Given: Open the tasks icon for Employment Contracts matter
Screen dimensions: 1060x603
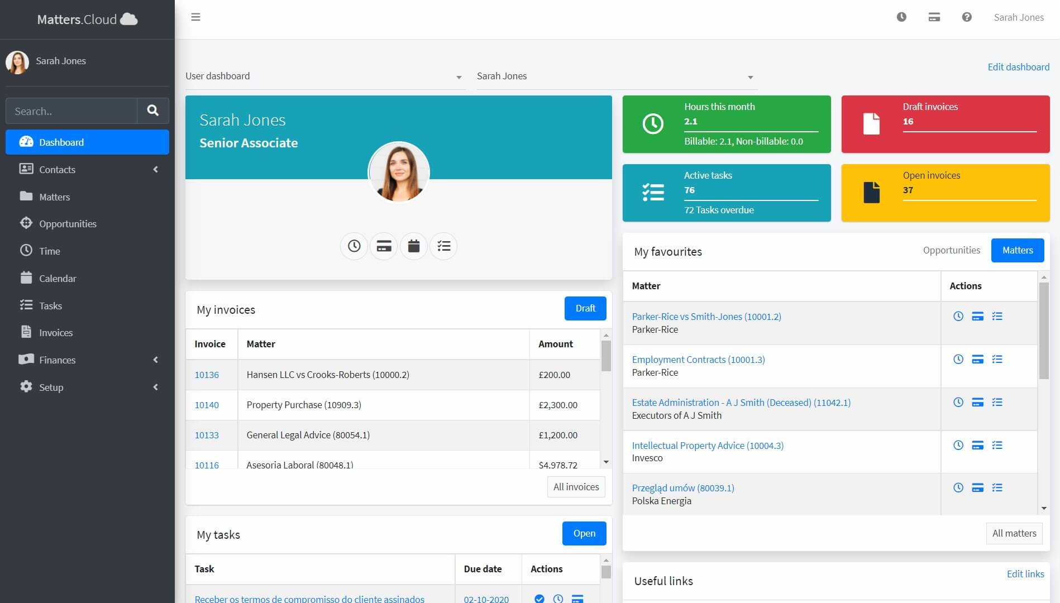Looking at the screenshot, I should [x=998, y=360].
